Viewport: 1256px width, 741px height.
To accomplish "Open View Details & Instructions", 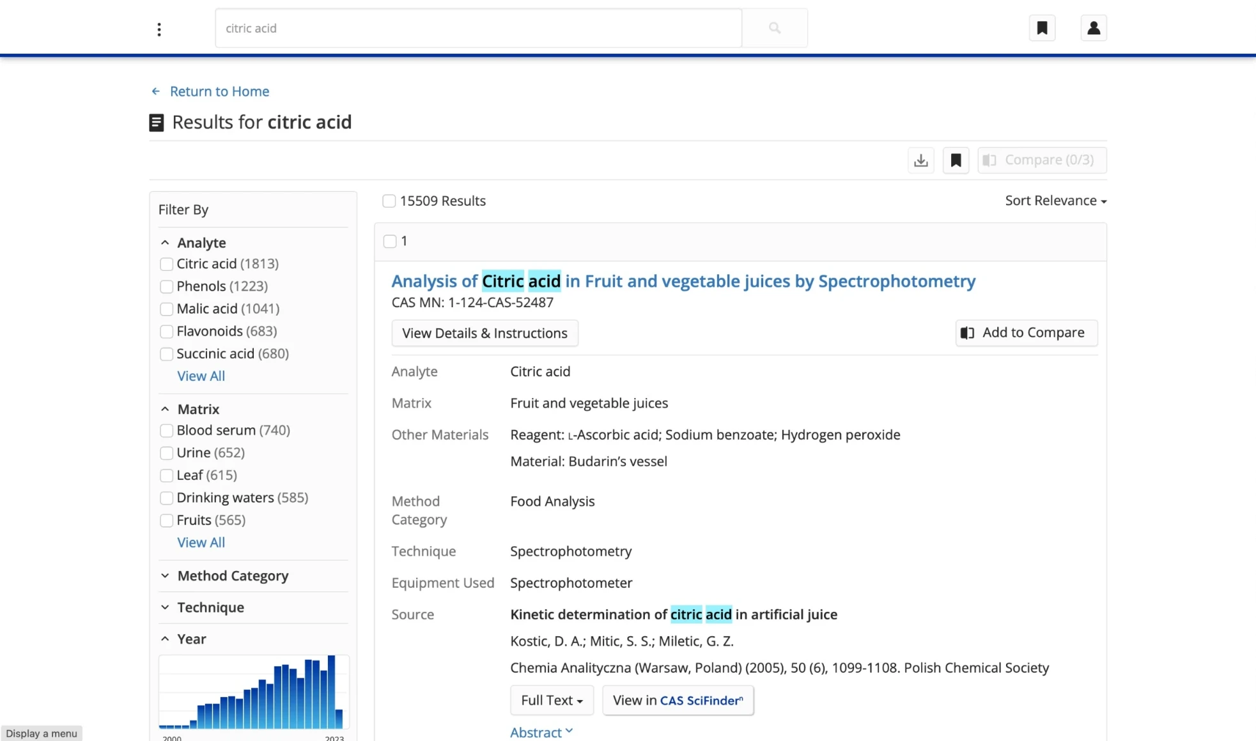I will tap(485, 333).
